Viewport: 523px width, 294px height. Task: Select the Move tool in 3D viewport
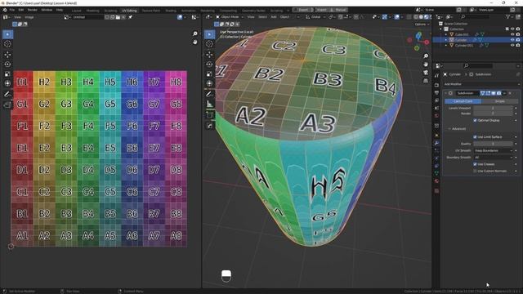[209, 55]
